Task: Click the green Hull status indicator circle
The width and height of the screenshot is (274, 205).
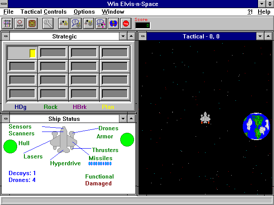Action: (10, 146)
